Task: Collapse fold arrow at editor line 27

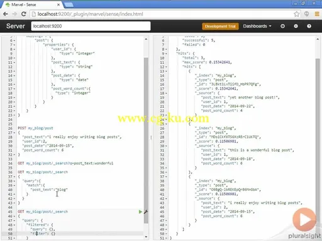Action: [14, 132]
